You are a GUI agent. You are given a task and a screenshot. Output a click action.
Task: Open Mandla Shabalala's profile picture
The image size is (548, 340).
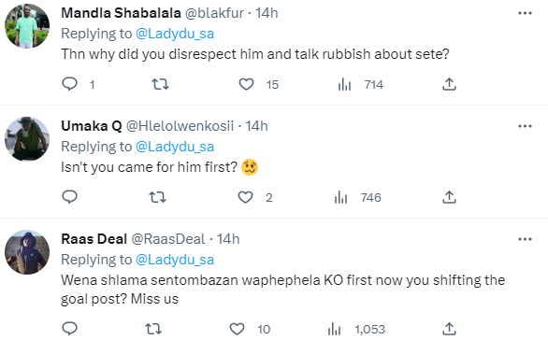click(27, 26)
